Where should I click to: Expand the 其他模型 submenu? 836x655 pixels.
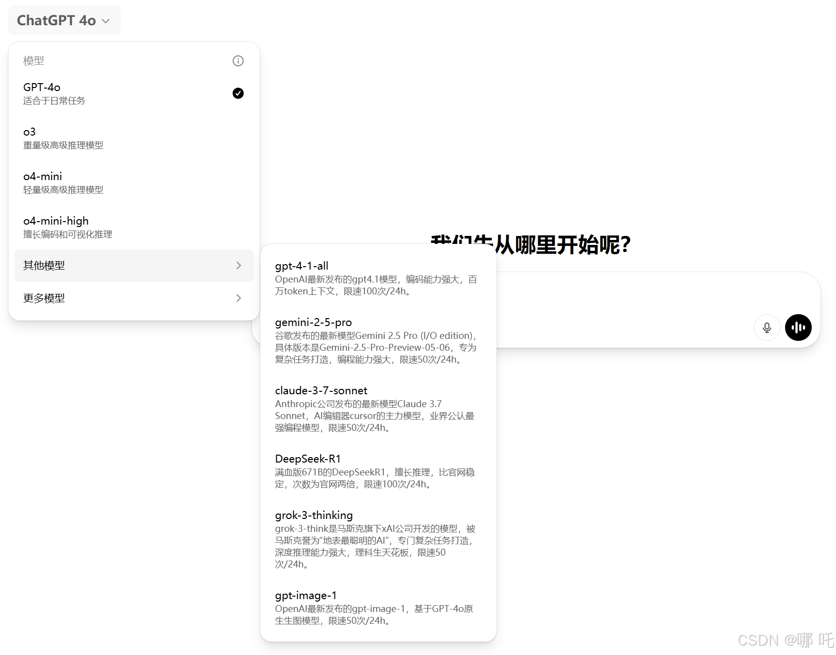134,266
